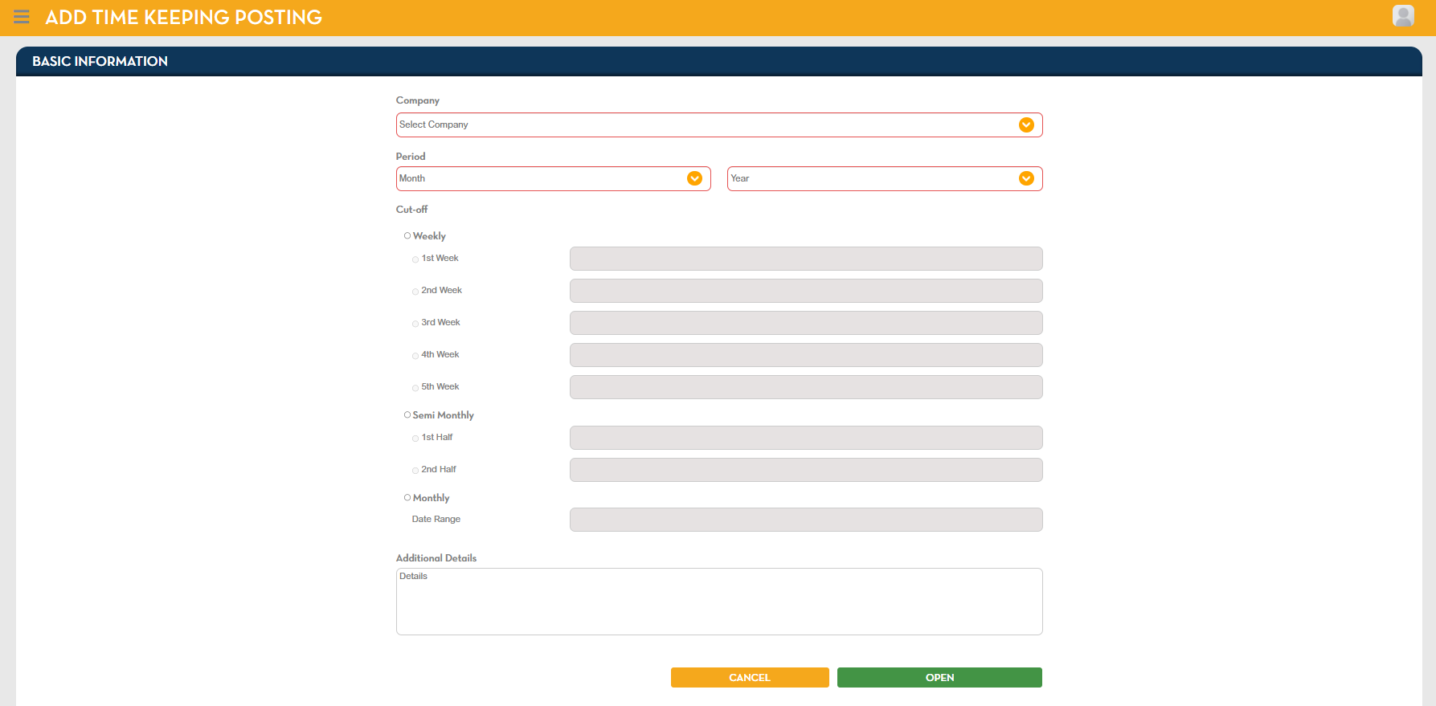Open the user profile avatar
The width and height of the screenshot is (1436, 706).
click(1403, 16)
